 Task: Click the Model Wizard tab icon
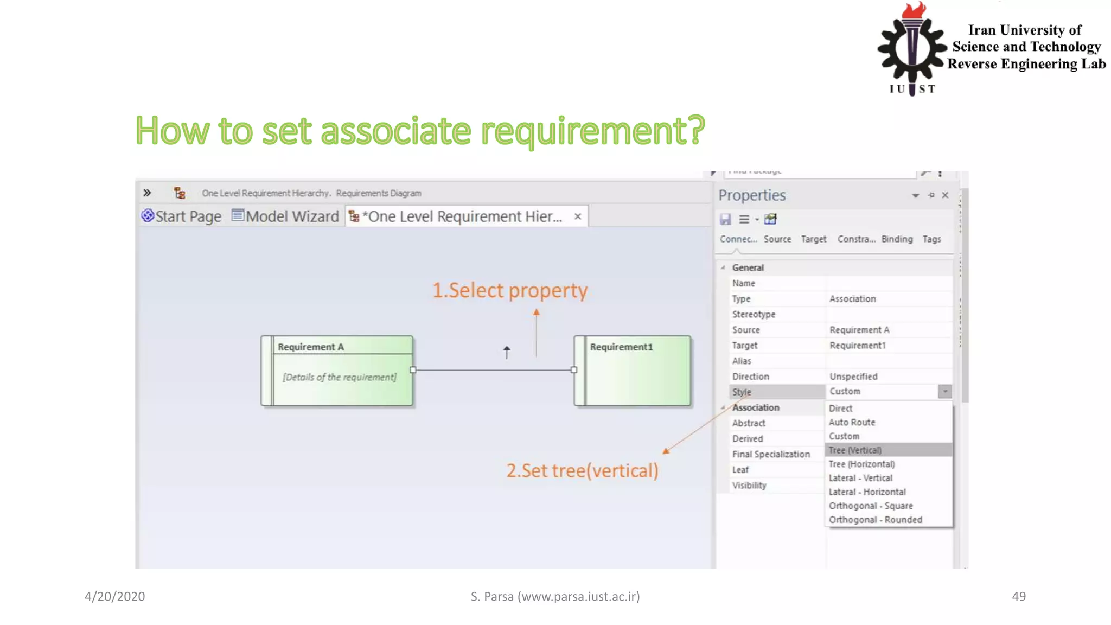pyautogui.click(x=238, y=215)
